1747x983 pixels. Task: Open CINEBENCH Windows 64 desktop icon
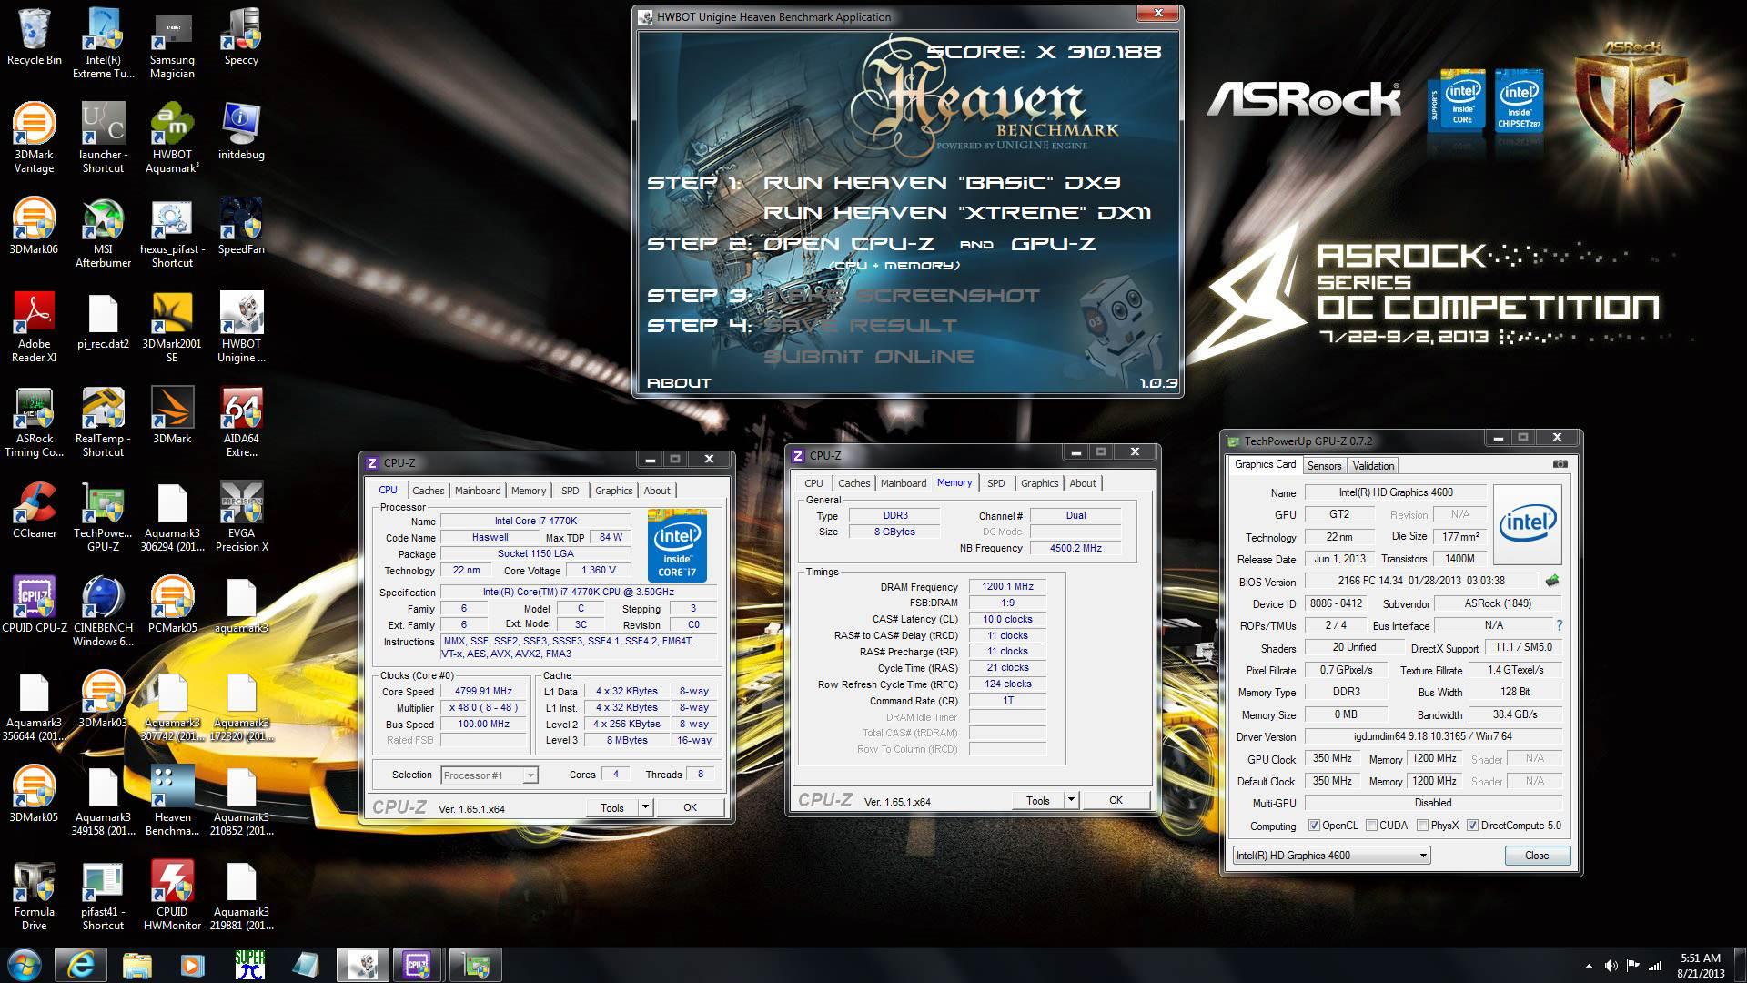pos(103,611)
